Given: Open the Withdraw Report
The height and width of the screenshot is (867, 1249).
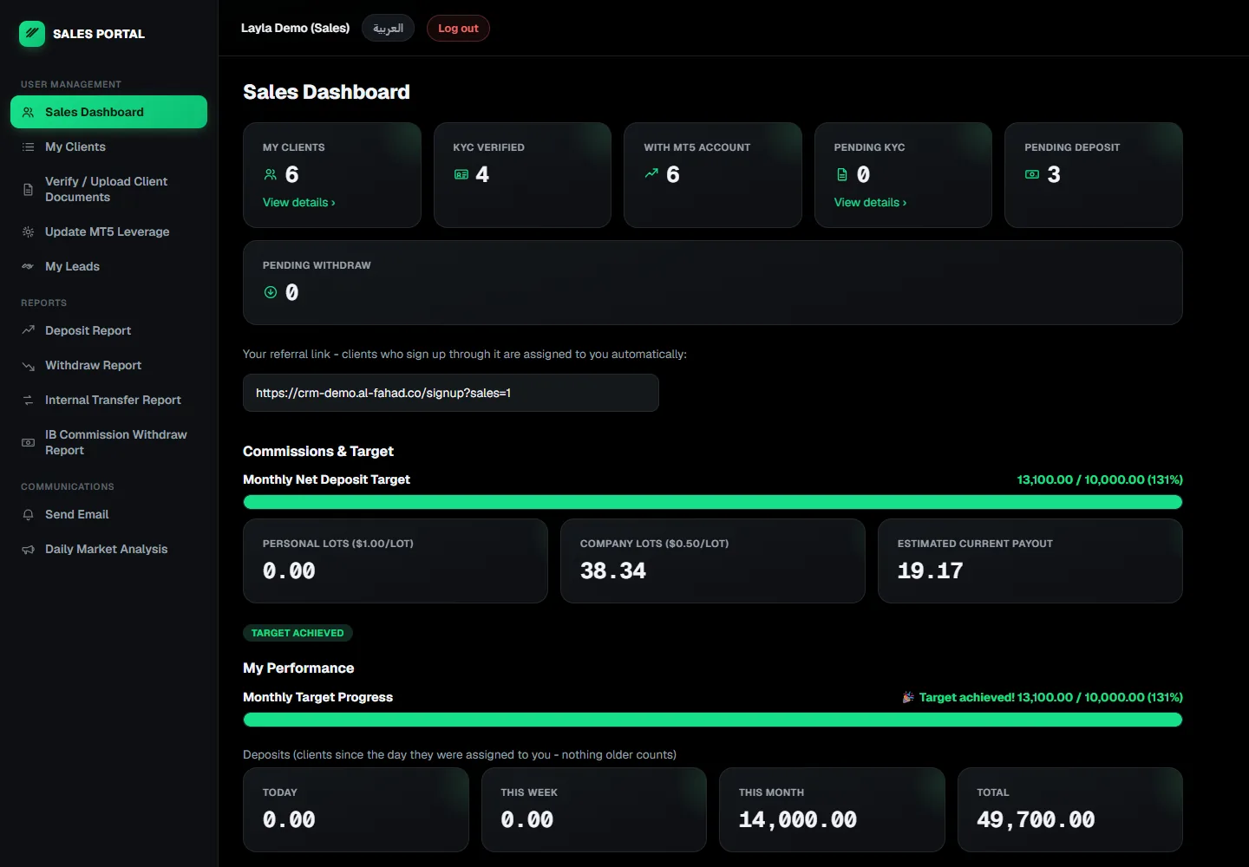Looking at the screenshot, I should (108, 365).
